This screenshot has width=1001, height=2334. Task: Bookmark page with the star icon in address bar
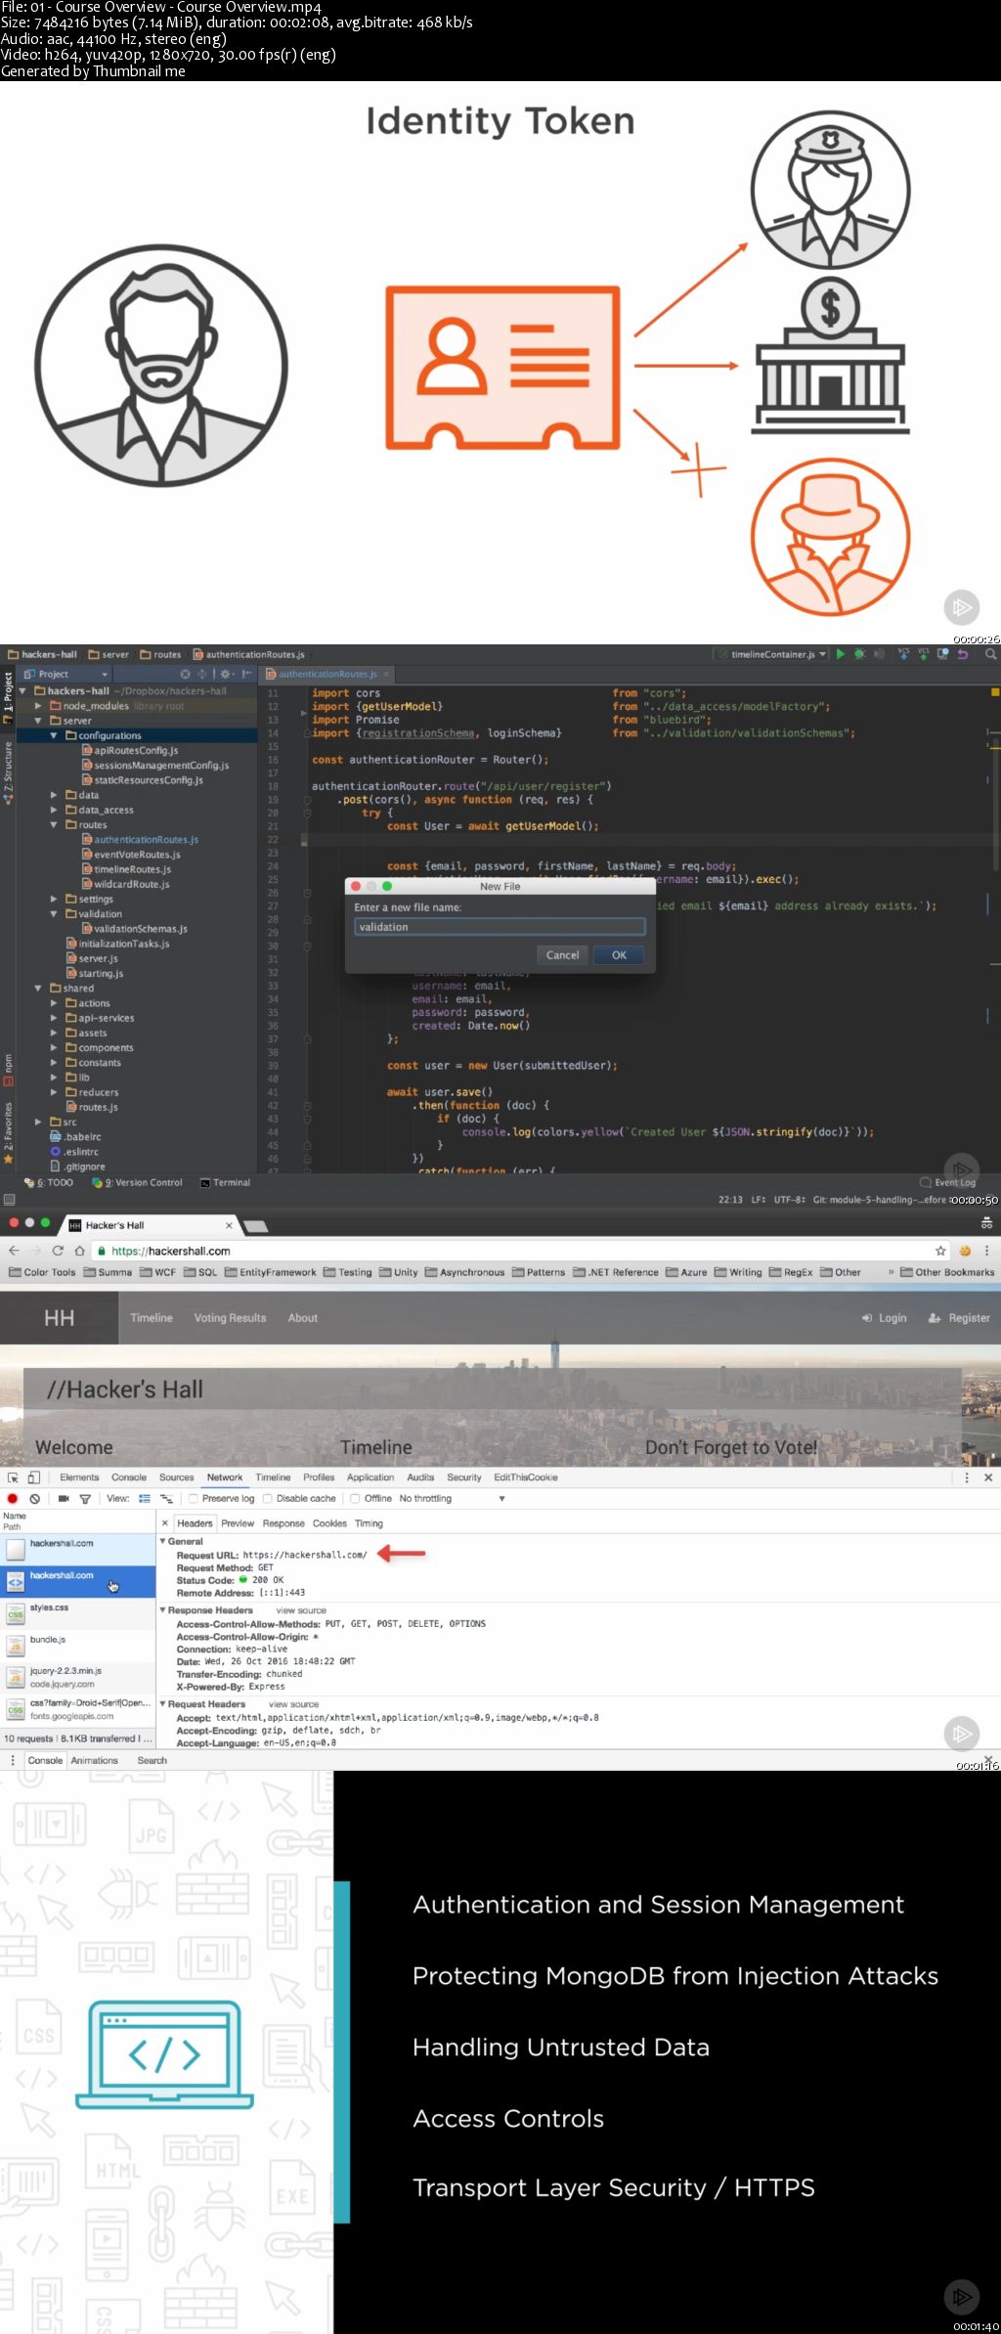coord(940,1251)
